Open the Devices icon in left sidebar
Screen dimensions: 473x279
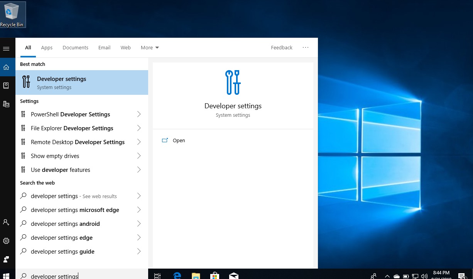[6, 104]
